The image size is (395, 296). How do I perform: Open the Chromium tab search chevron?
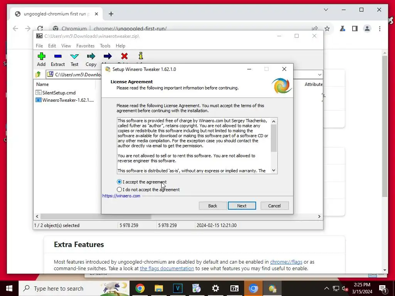point(326,10)
